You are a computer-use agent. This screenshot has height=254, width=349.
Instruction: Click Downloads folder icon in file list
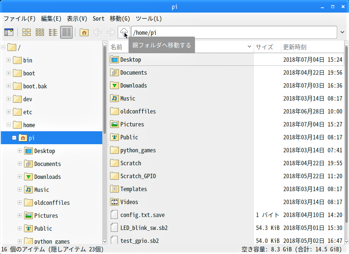pyautogui.click(x=114, y=85)
